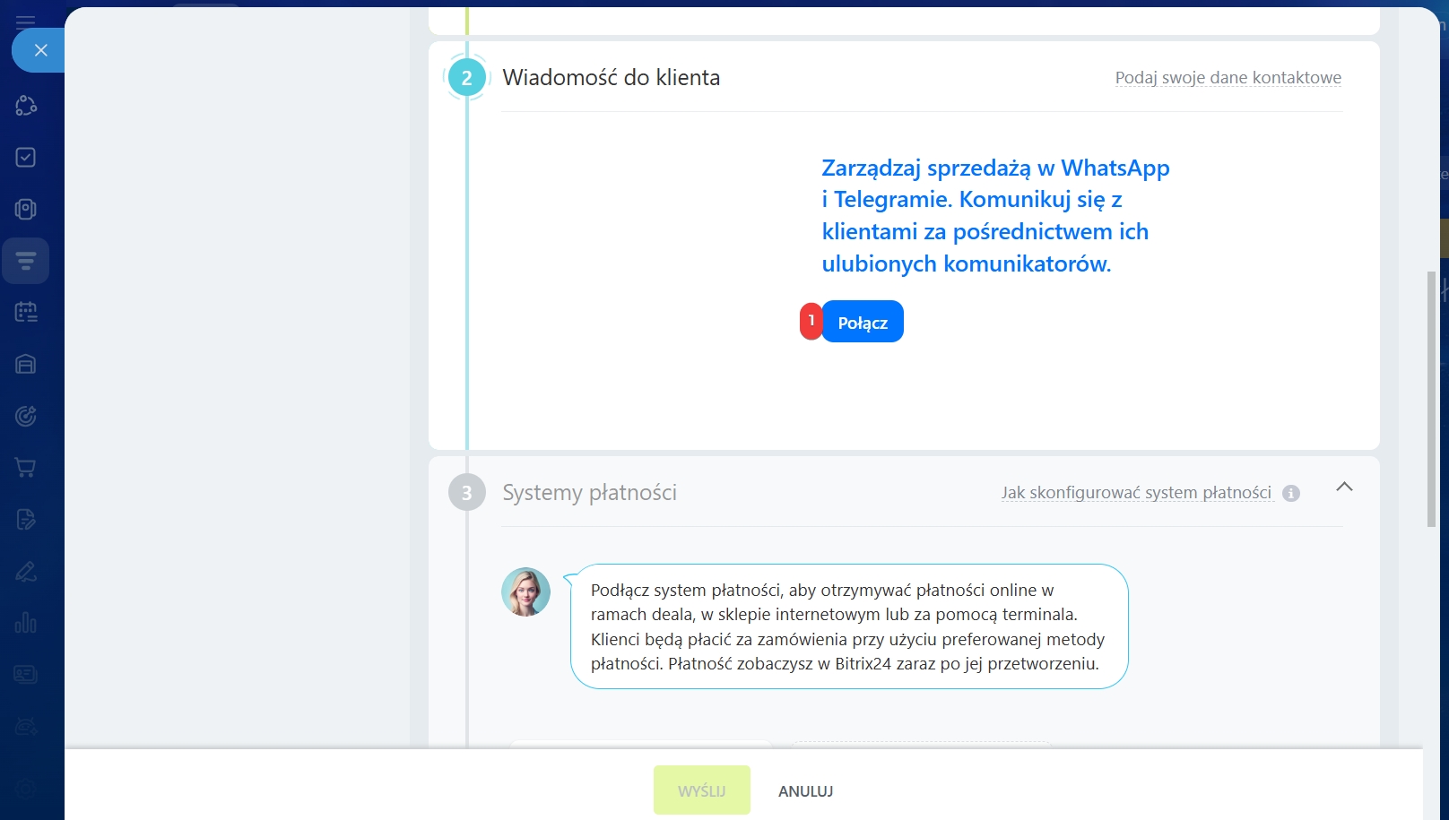This screenshot has height=820, width=1449.
Task: Open Tasks checkmark icon in sidebar
Action: (26, 158)
